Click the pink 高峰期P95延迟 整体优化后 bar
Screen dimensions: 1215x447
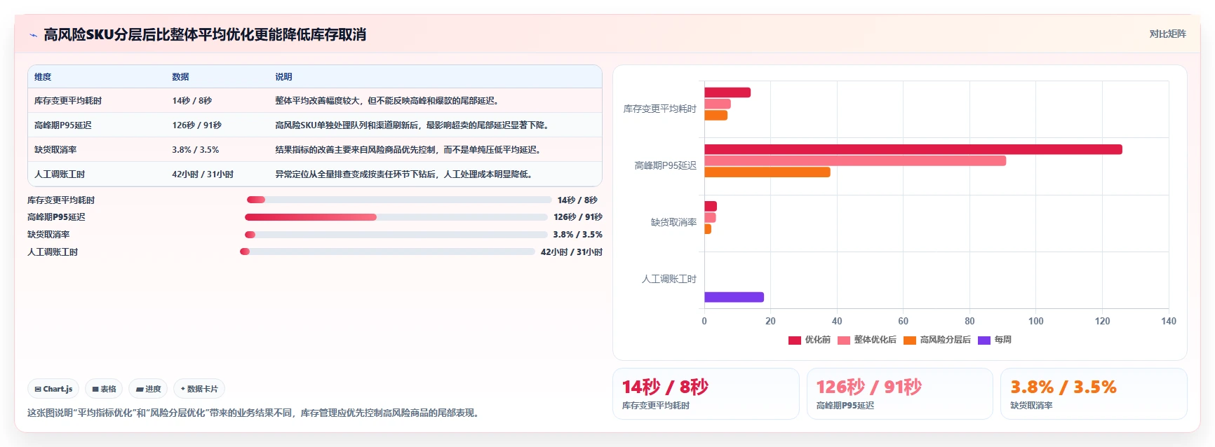pos(855,160)
